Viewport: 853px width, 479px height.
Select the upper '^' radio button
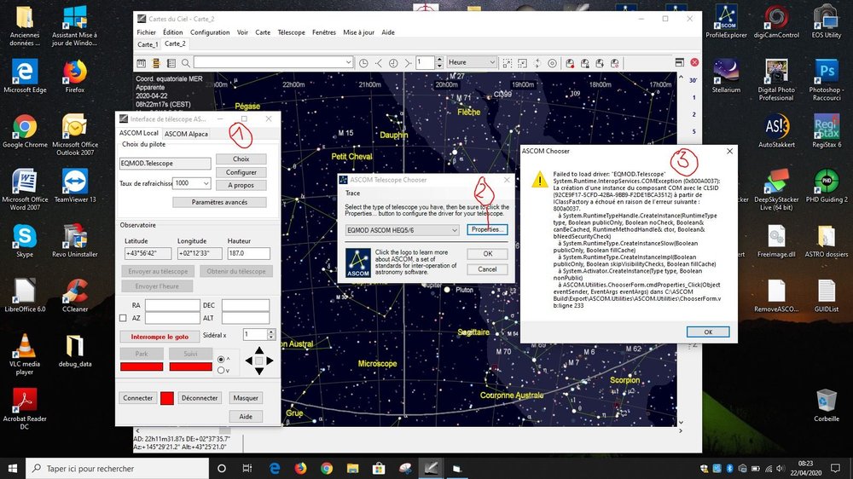click(221, 360)
